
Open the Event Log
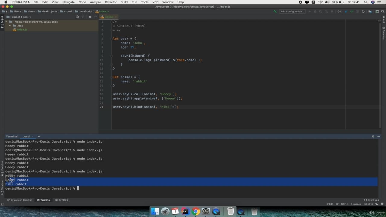(x=372, y=200)
